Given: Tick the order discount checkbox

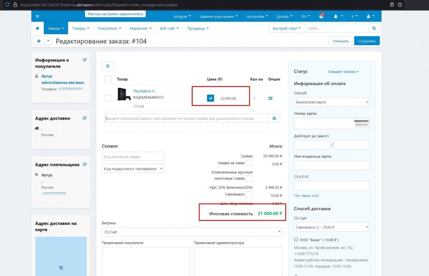Looking at the screenshot, I should tap(249, 163).
